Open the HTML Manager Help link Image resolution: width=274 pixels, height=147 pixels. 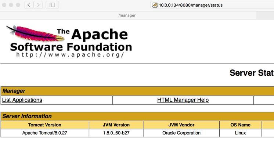183,100
